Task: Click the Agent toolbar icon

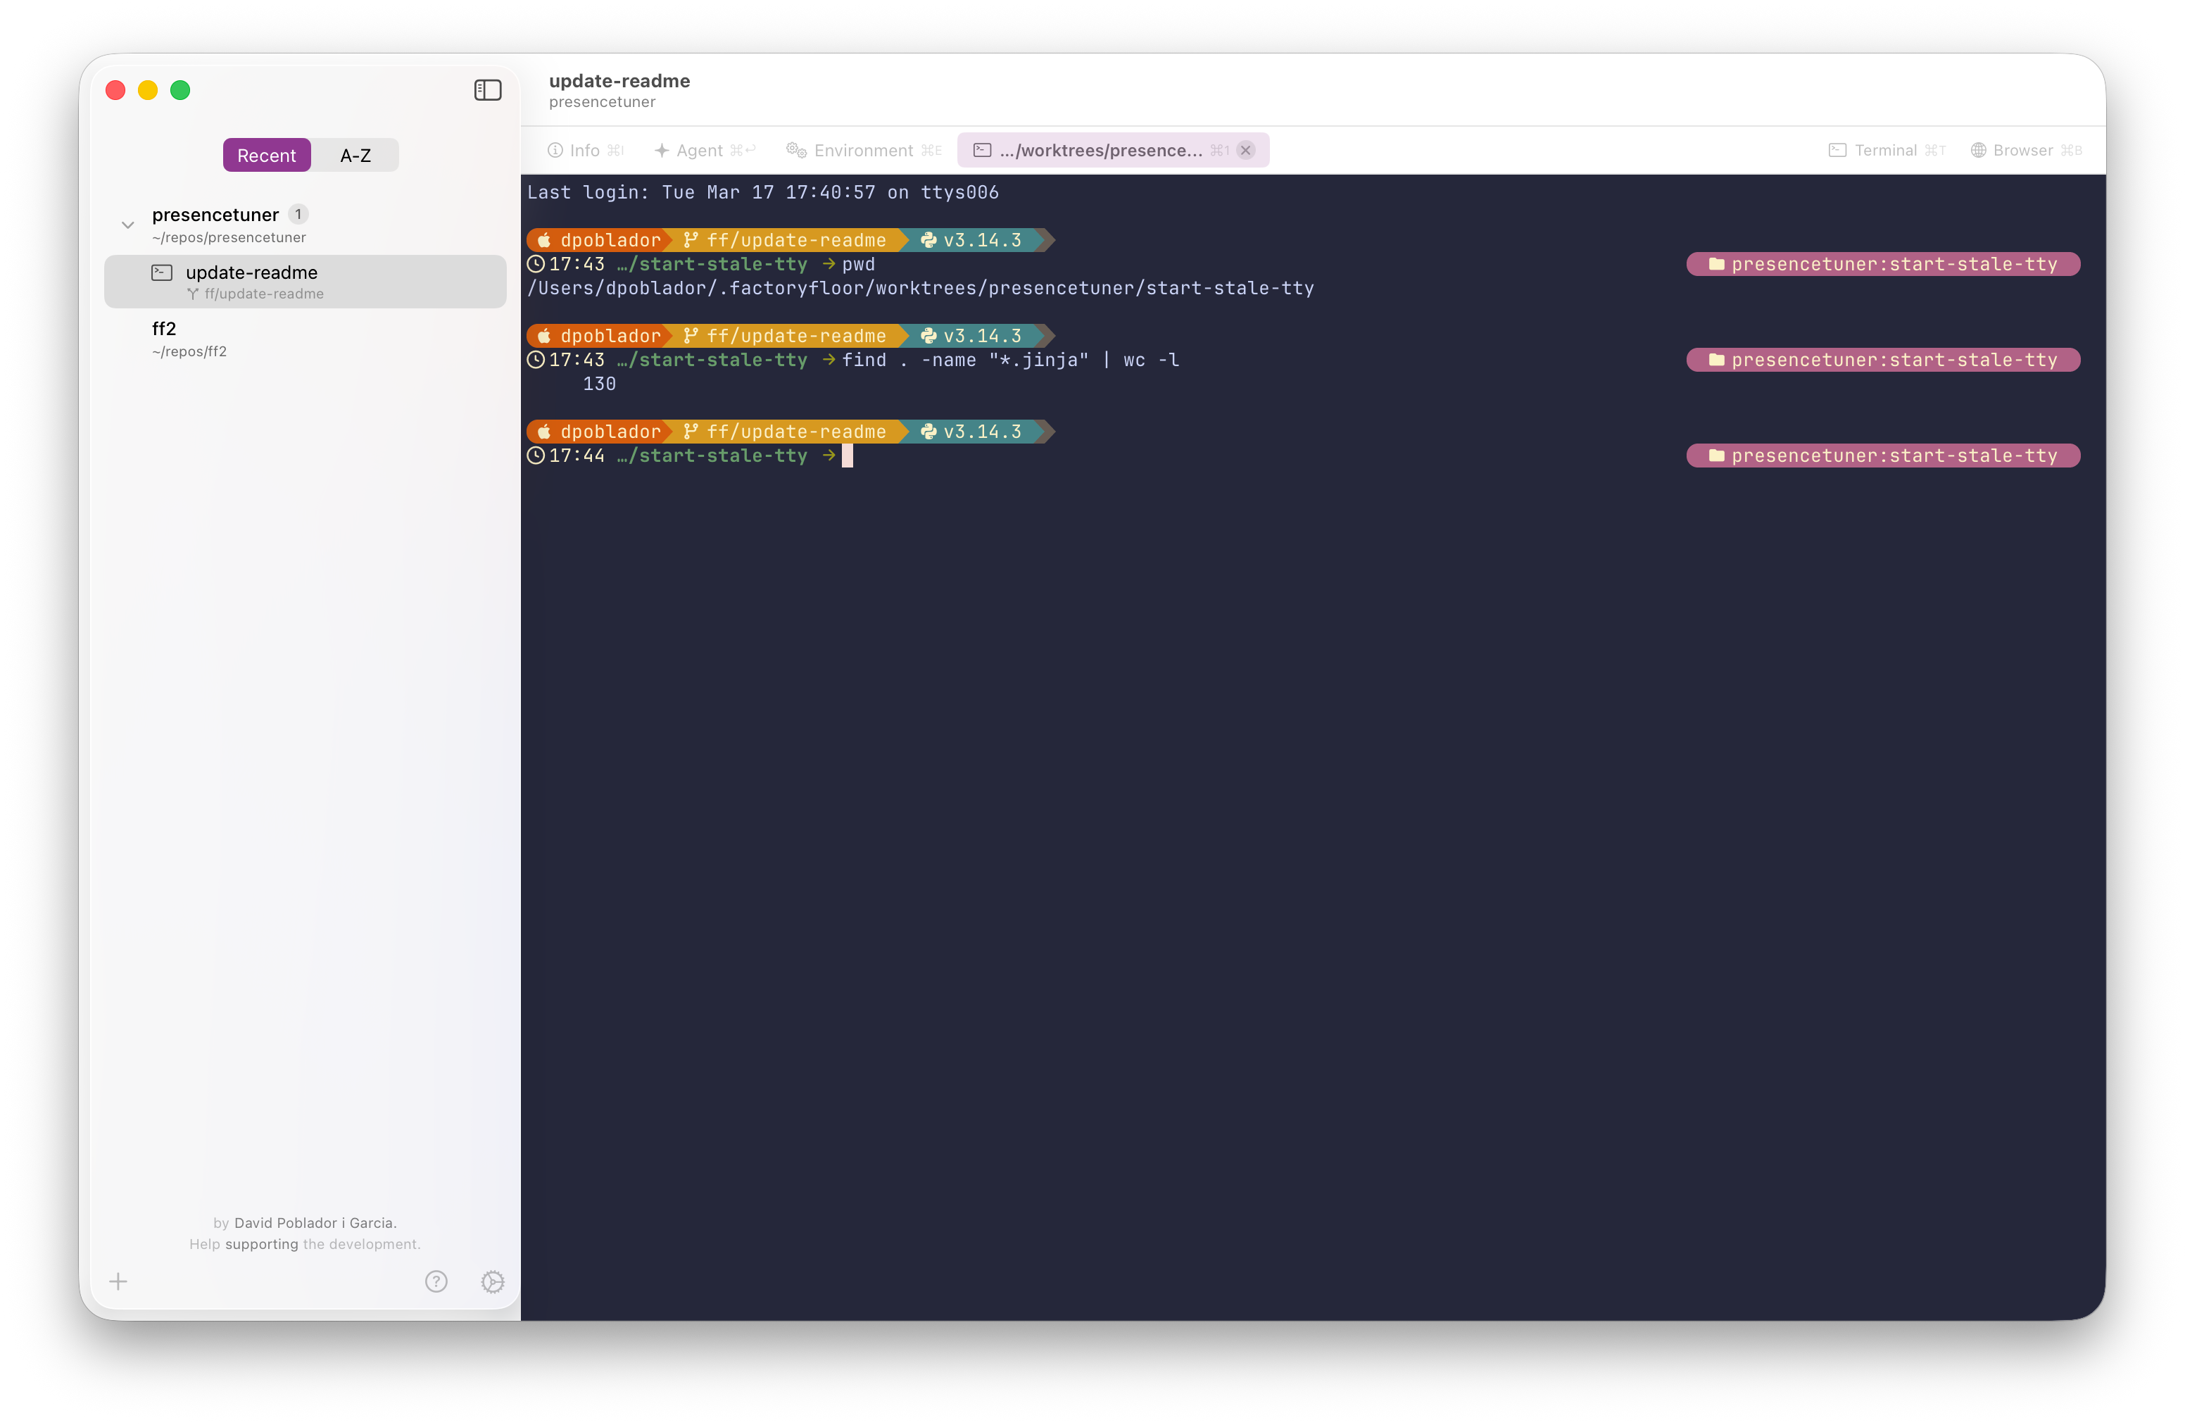Action: point(663,150)
